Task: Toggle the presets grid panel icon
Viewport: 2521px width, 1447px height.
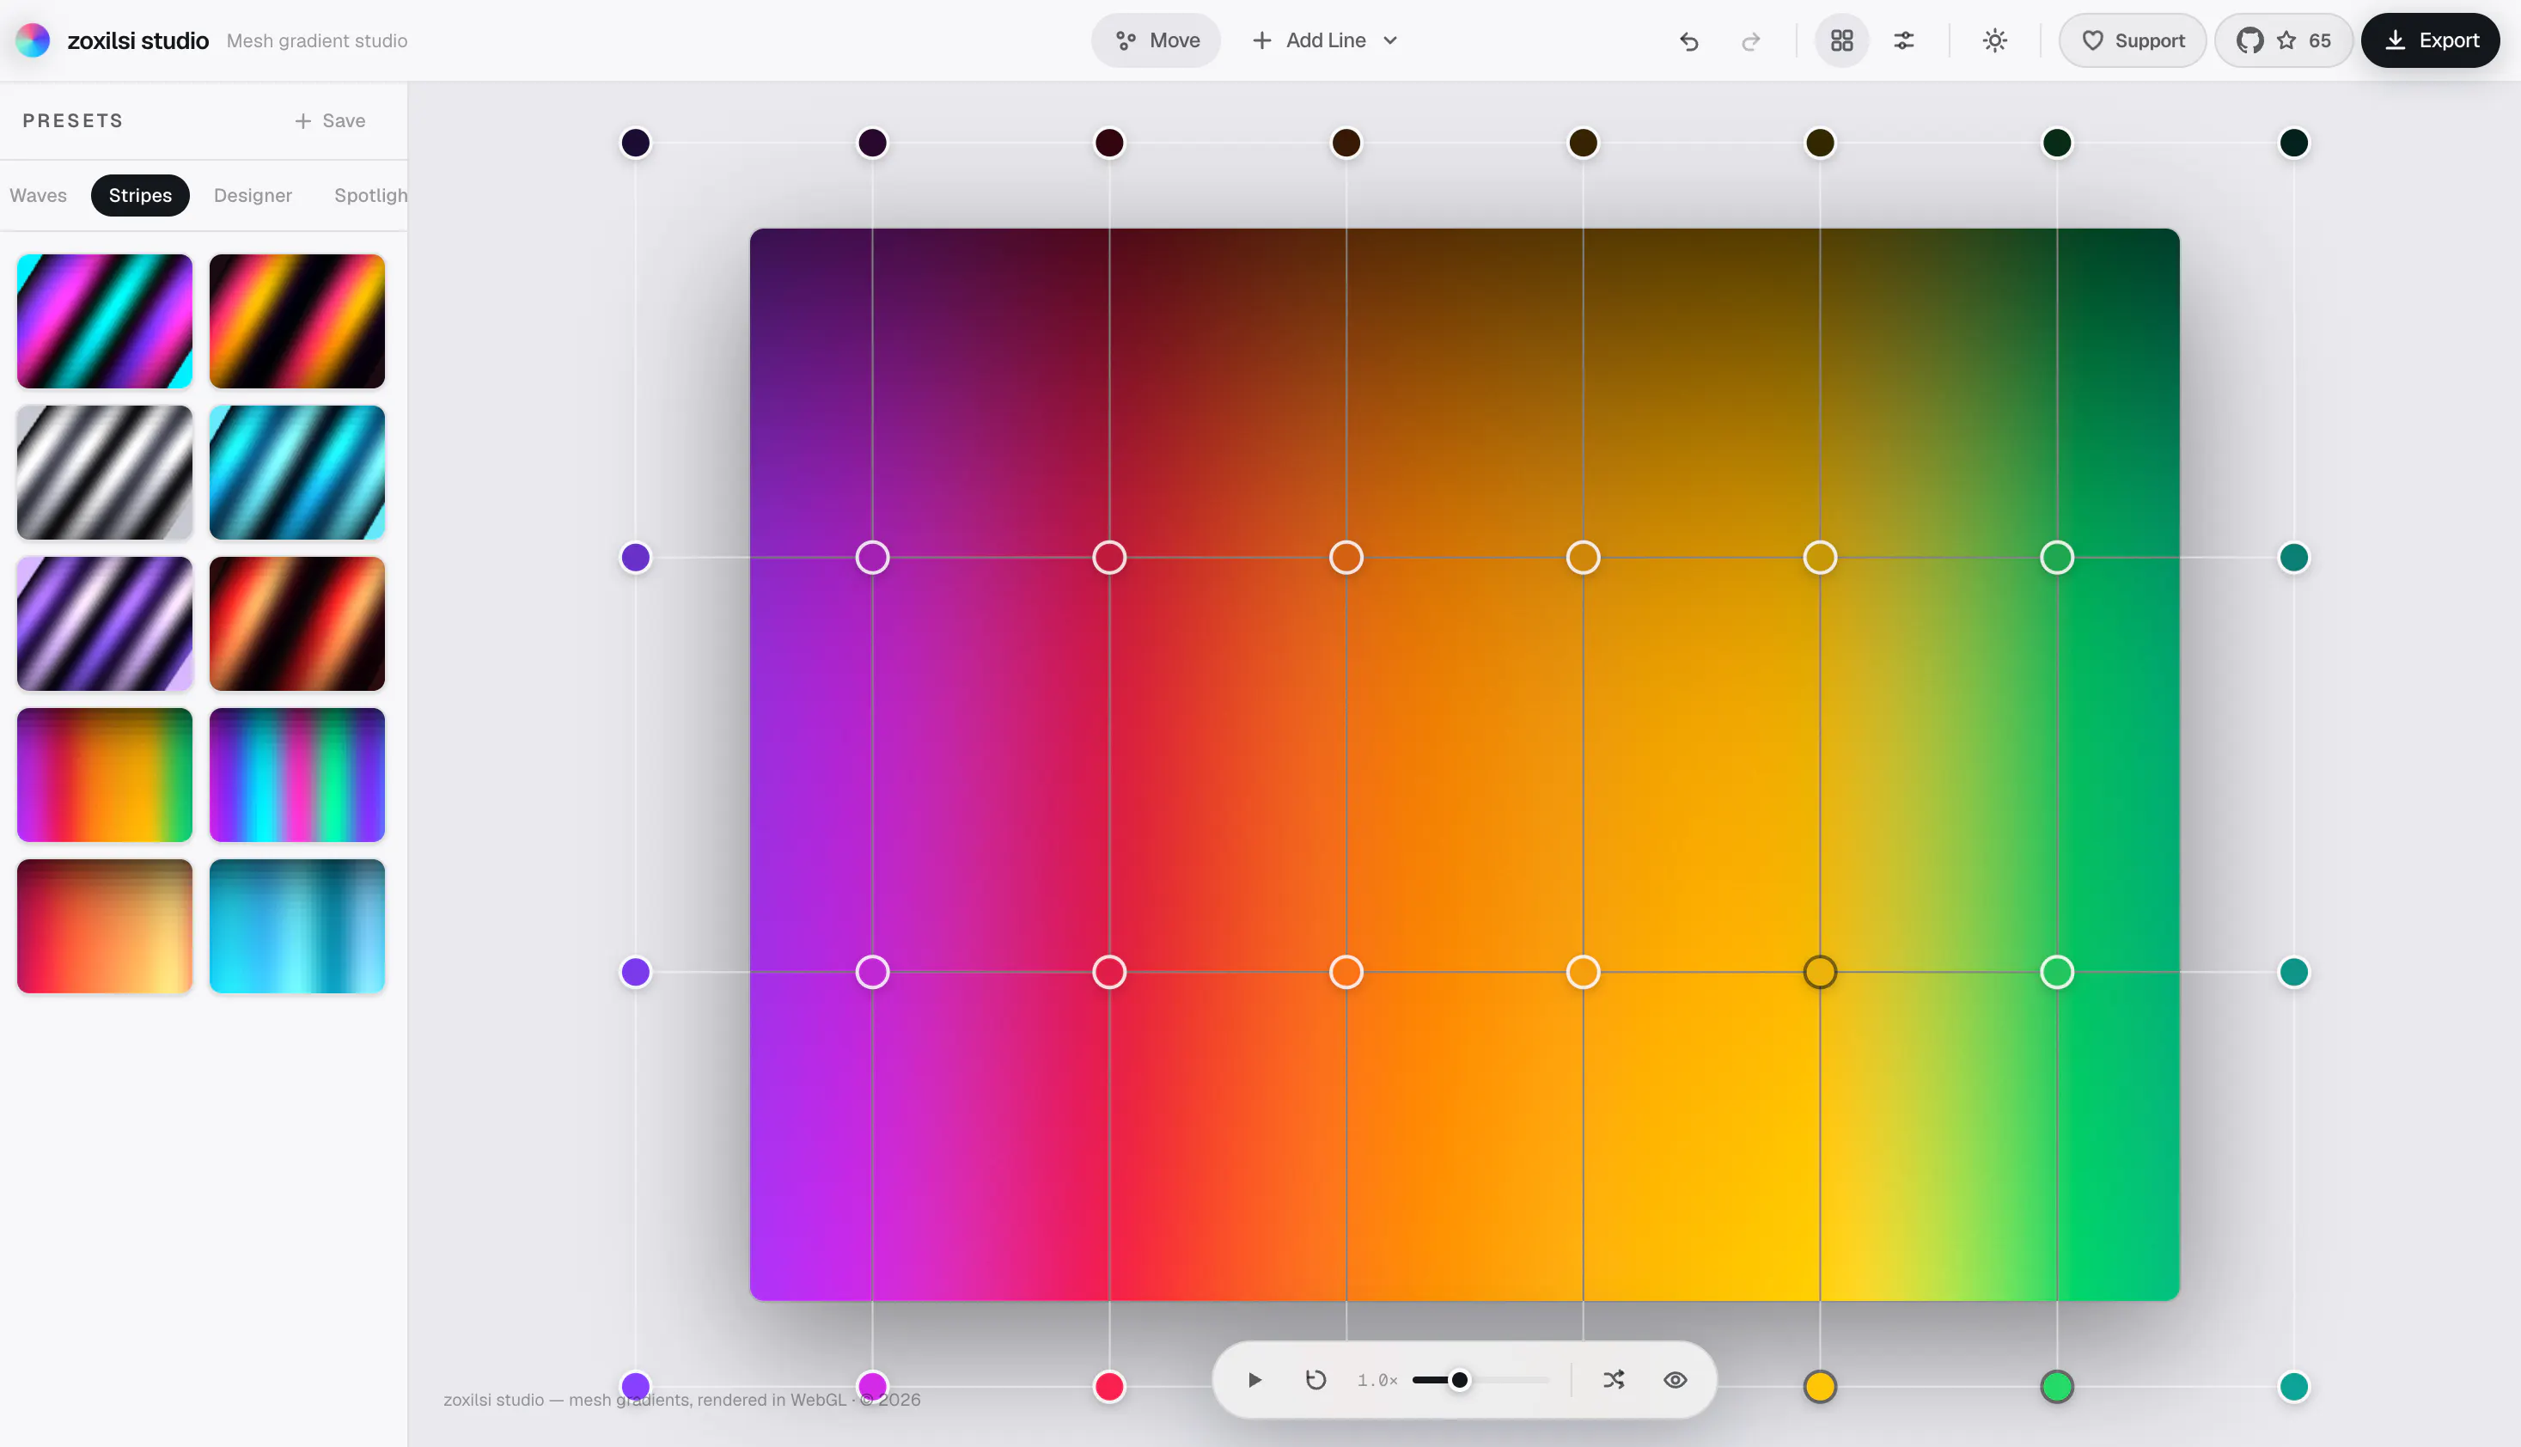Action: 1841,40
